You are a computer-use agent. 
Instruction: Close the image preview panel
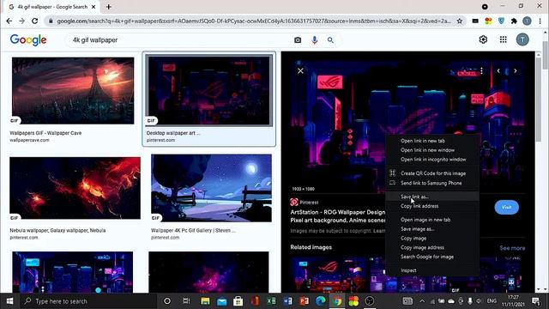pyautogui.click(x=300, y=70)
